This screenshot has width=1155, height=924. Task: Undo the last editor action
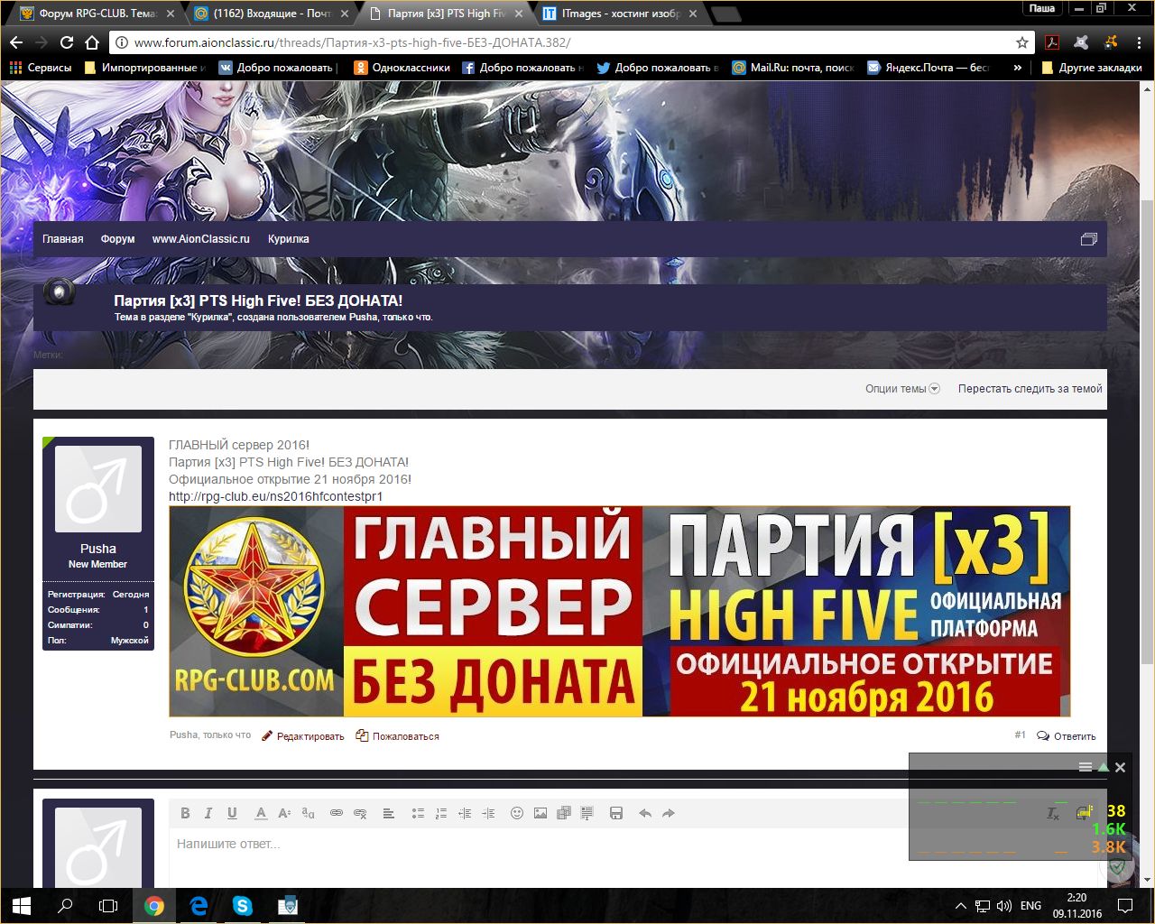[x=645, y=813]
